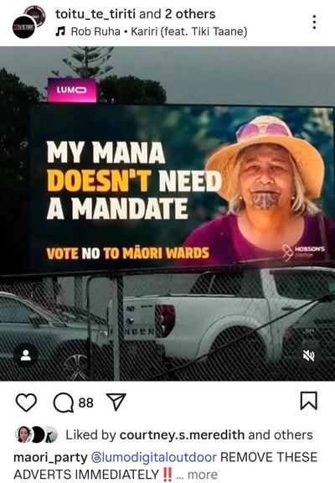Open Rob Ruha Kariri audio track
This screenshot has width=335, height=483.
point(159,31)
